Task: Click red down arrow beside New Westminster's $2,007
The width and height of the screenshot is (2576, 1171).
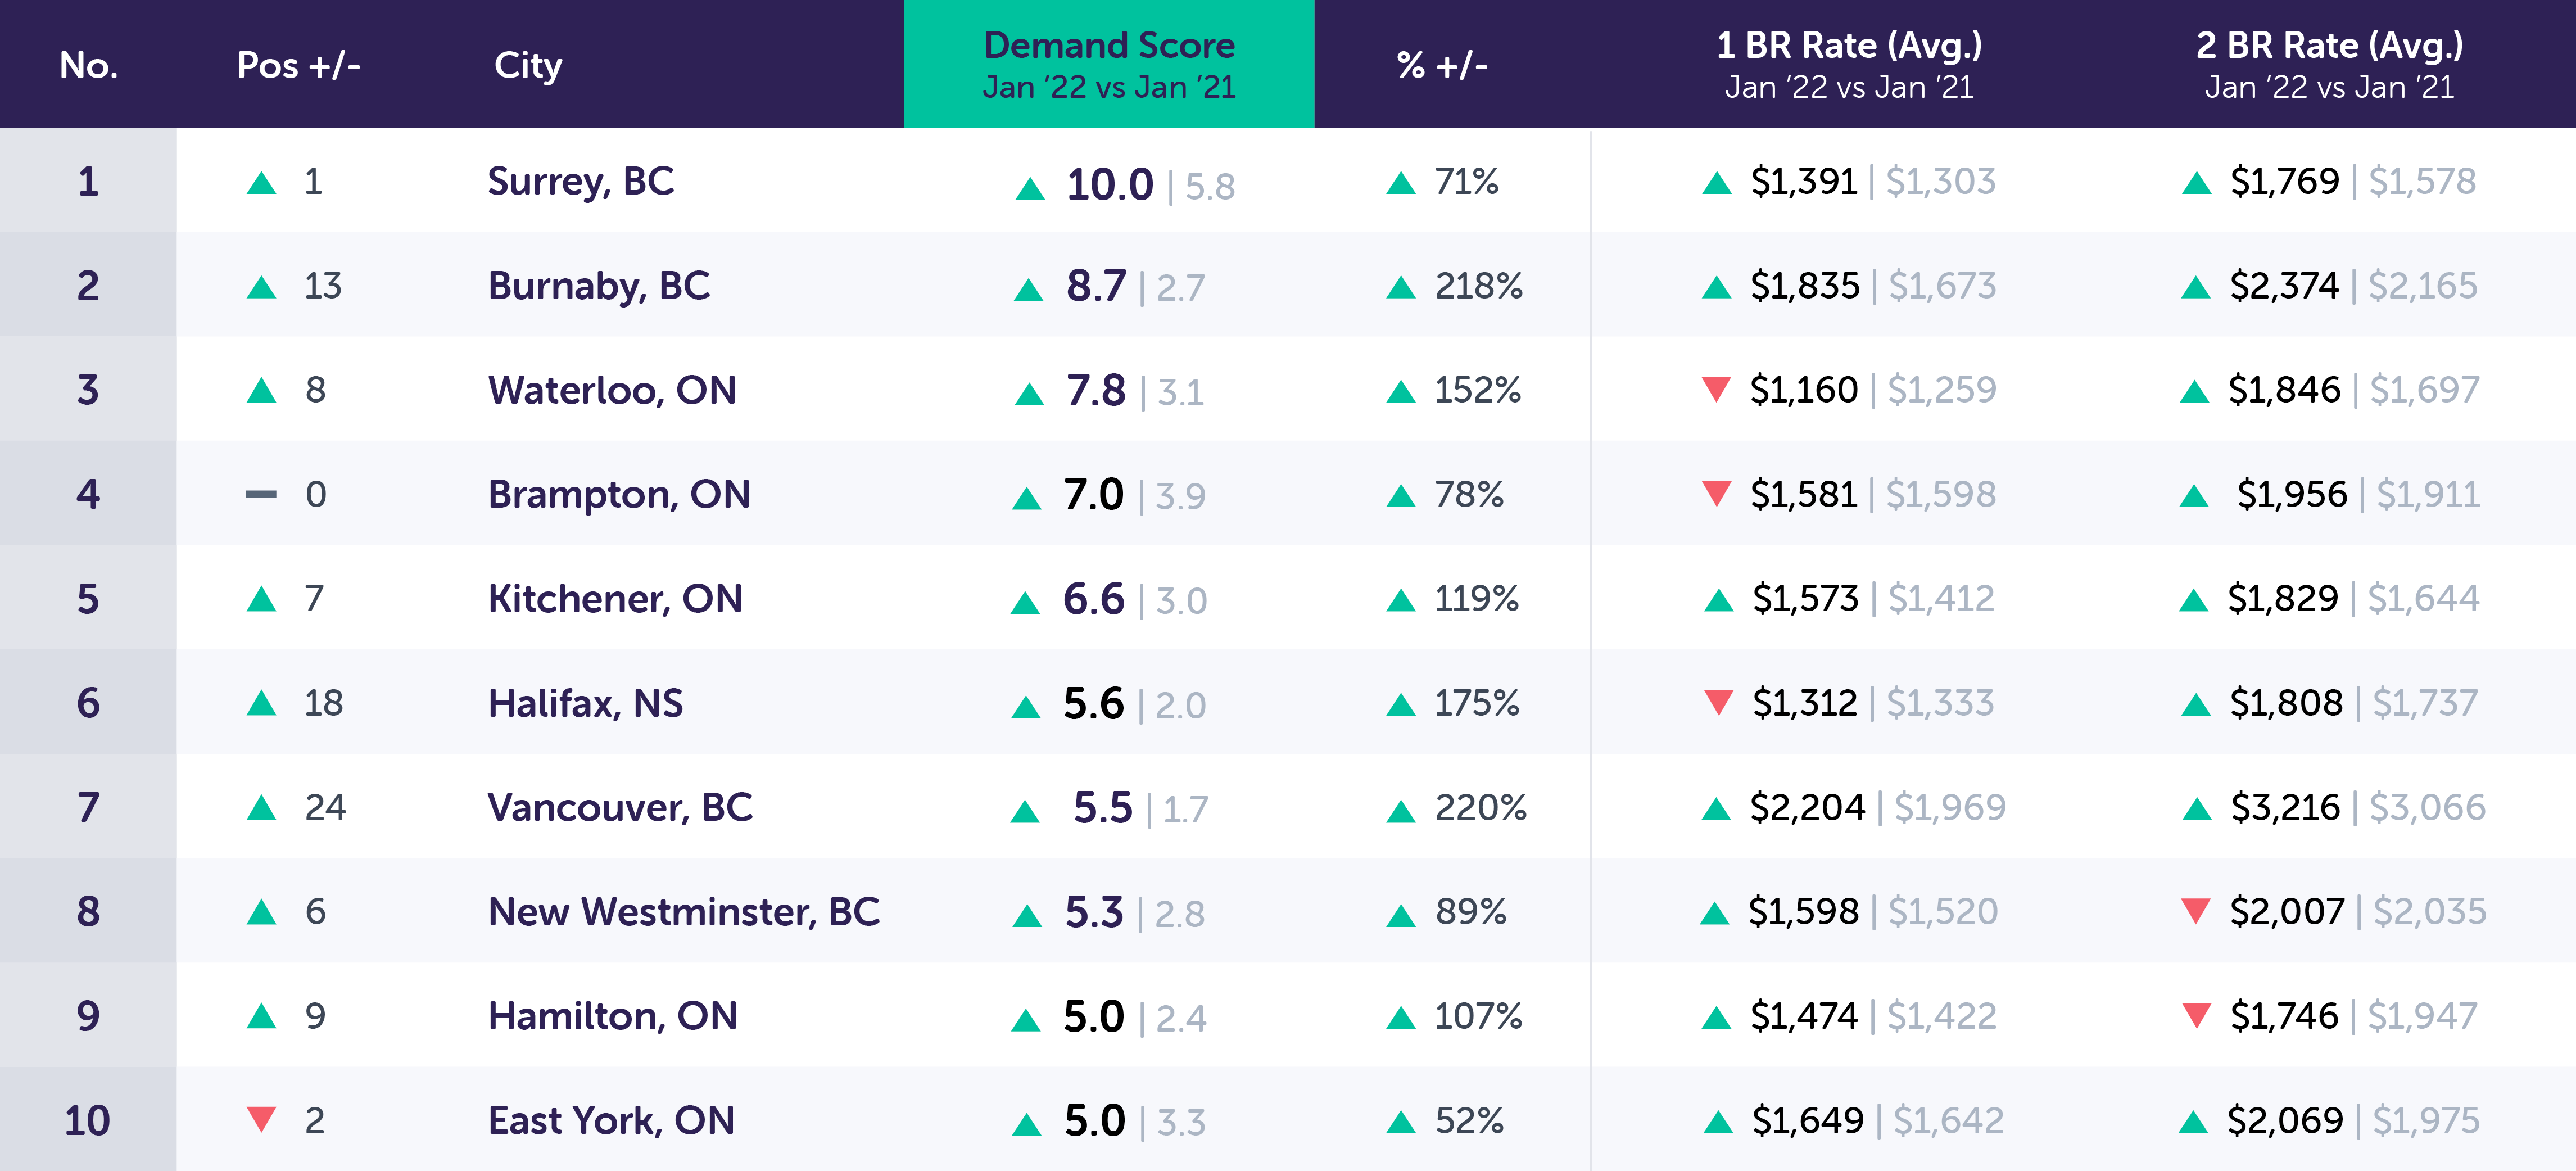Action: tap(2196, 910)
